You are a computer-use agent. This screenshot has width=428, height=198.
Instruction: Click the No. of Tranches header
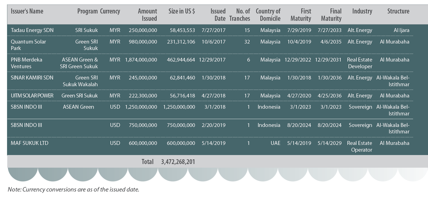click(240, 15)
